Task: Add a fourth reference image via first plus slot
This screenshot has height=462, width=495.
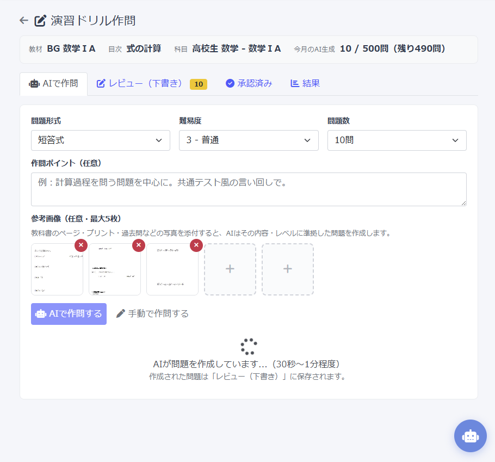Action: tap(230, 269)
